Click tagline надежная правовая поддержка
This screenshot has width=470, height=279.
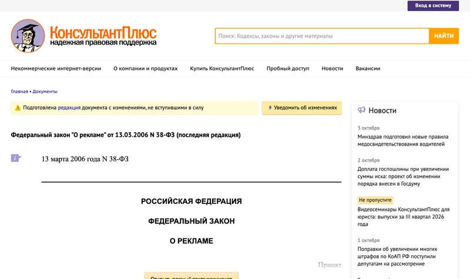(x=103, y=42)
